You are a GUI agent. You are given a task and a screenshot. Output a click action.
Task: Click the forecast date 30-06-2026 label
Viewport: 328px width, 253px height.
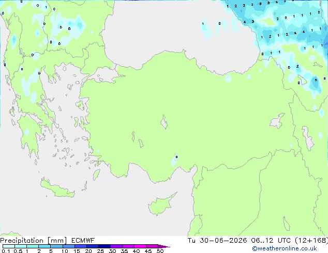pos(223,241)
